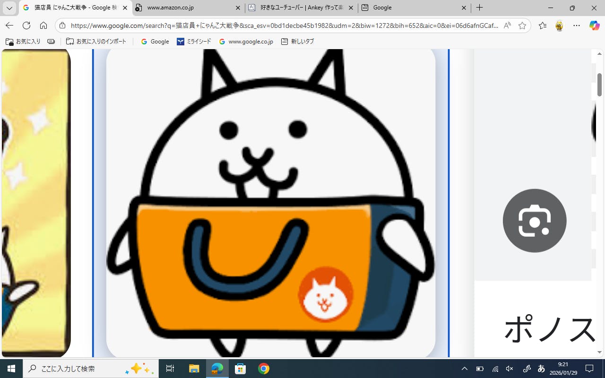The width and height of the screenshot is (605, 378).
Task: Open the お気に入りのインポート bookmarks folder
Action: click(96, 42)
